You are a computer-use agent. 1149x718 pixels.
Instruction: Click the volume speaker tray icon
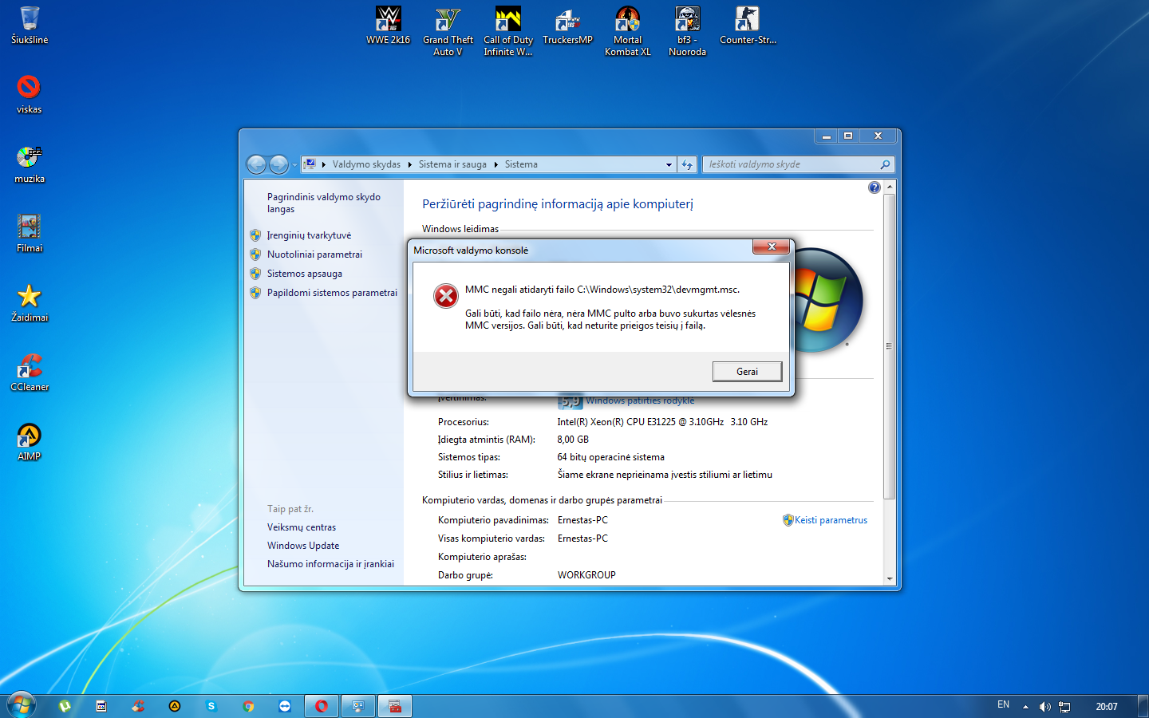tap(1044, 707)
